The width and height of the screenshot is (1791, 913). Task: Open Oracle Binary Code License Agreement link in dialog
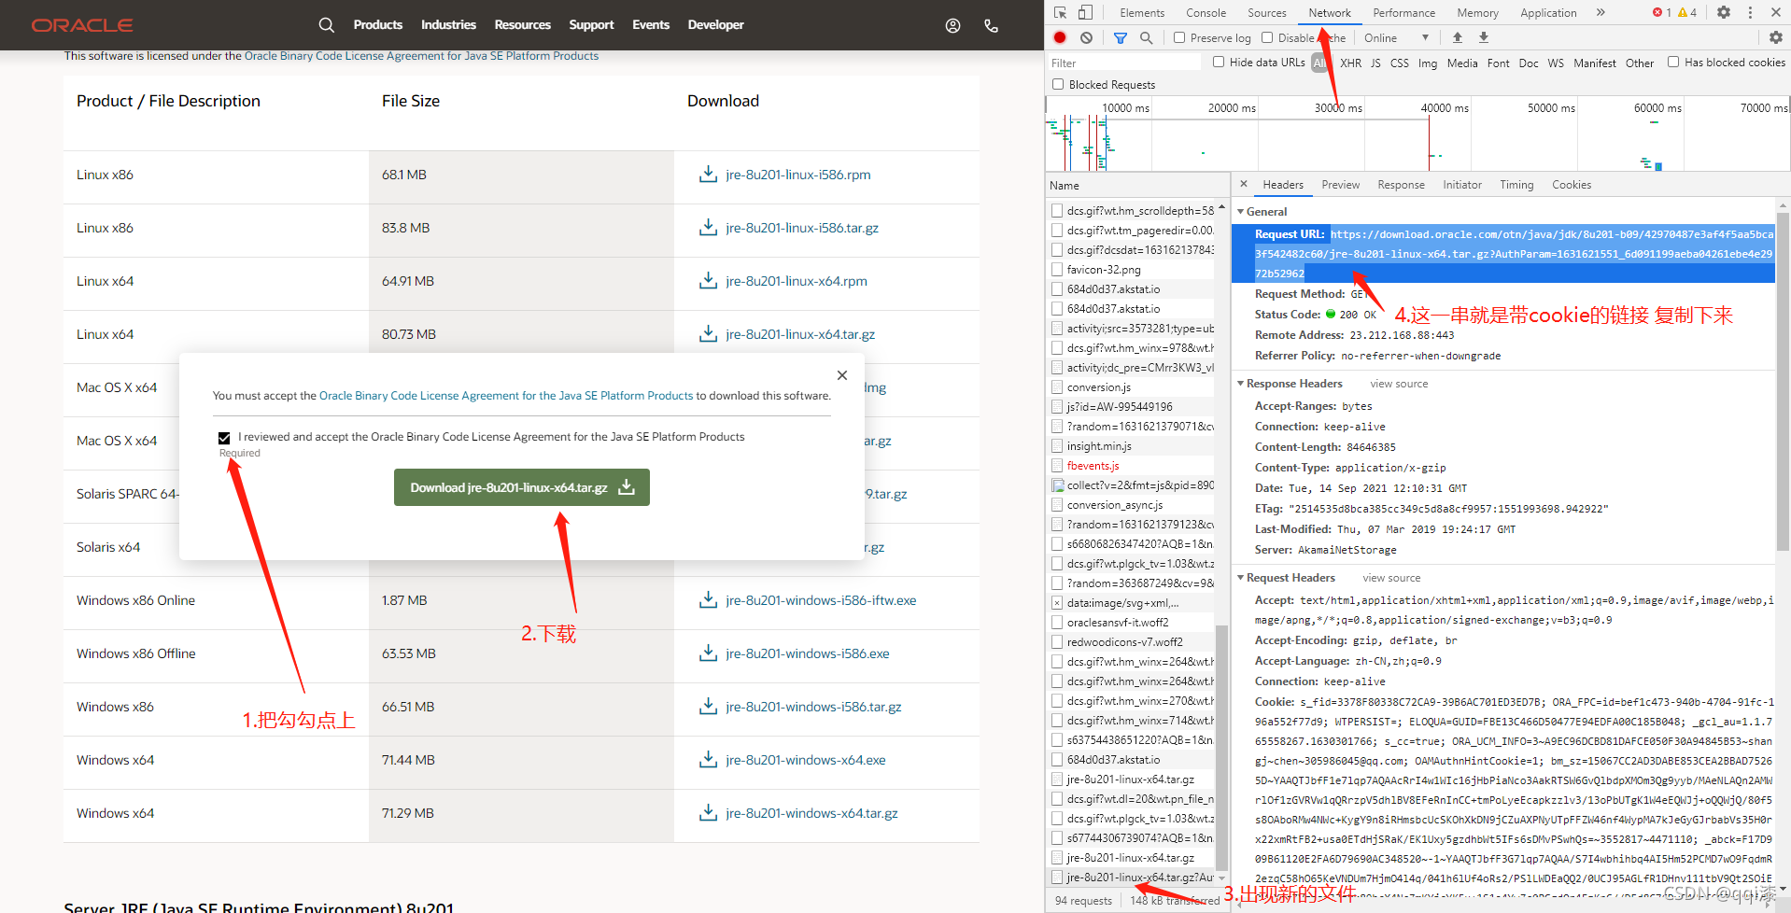click(506, 396)
